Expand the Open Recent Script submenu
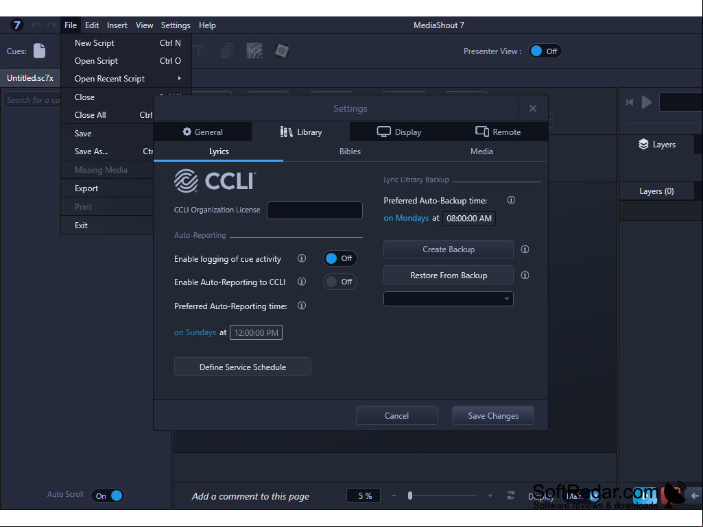The height and width of the screenshot is (527, 703). click(126, 78)
